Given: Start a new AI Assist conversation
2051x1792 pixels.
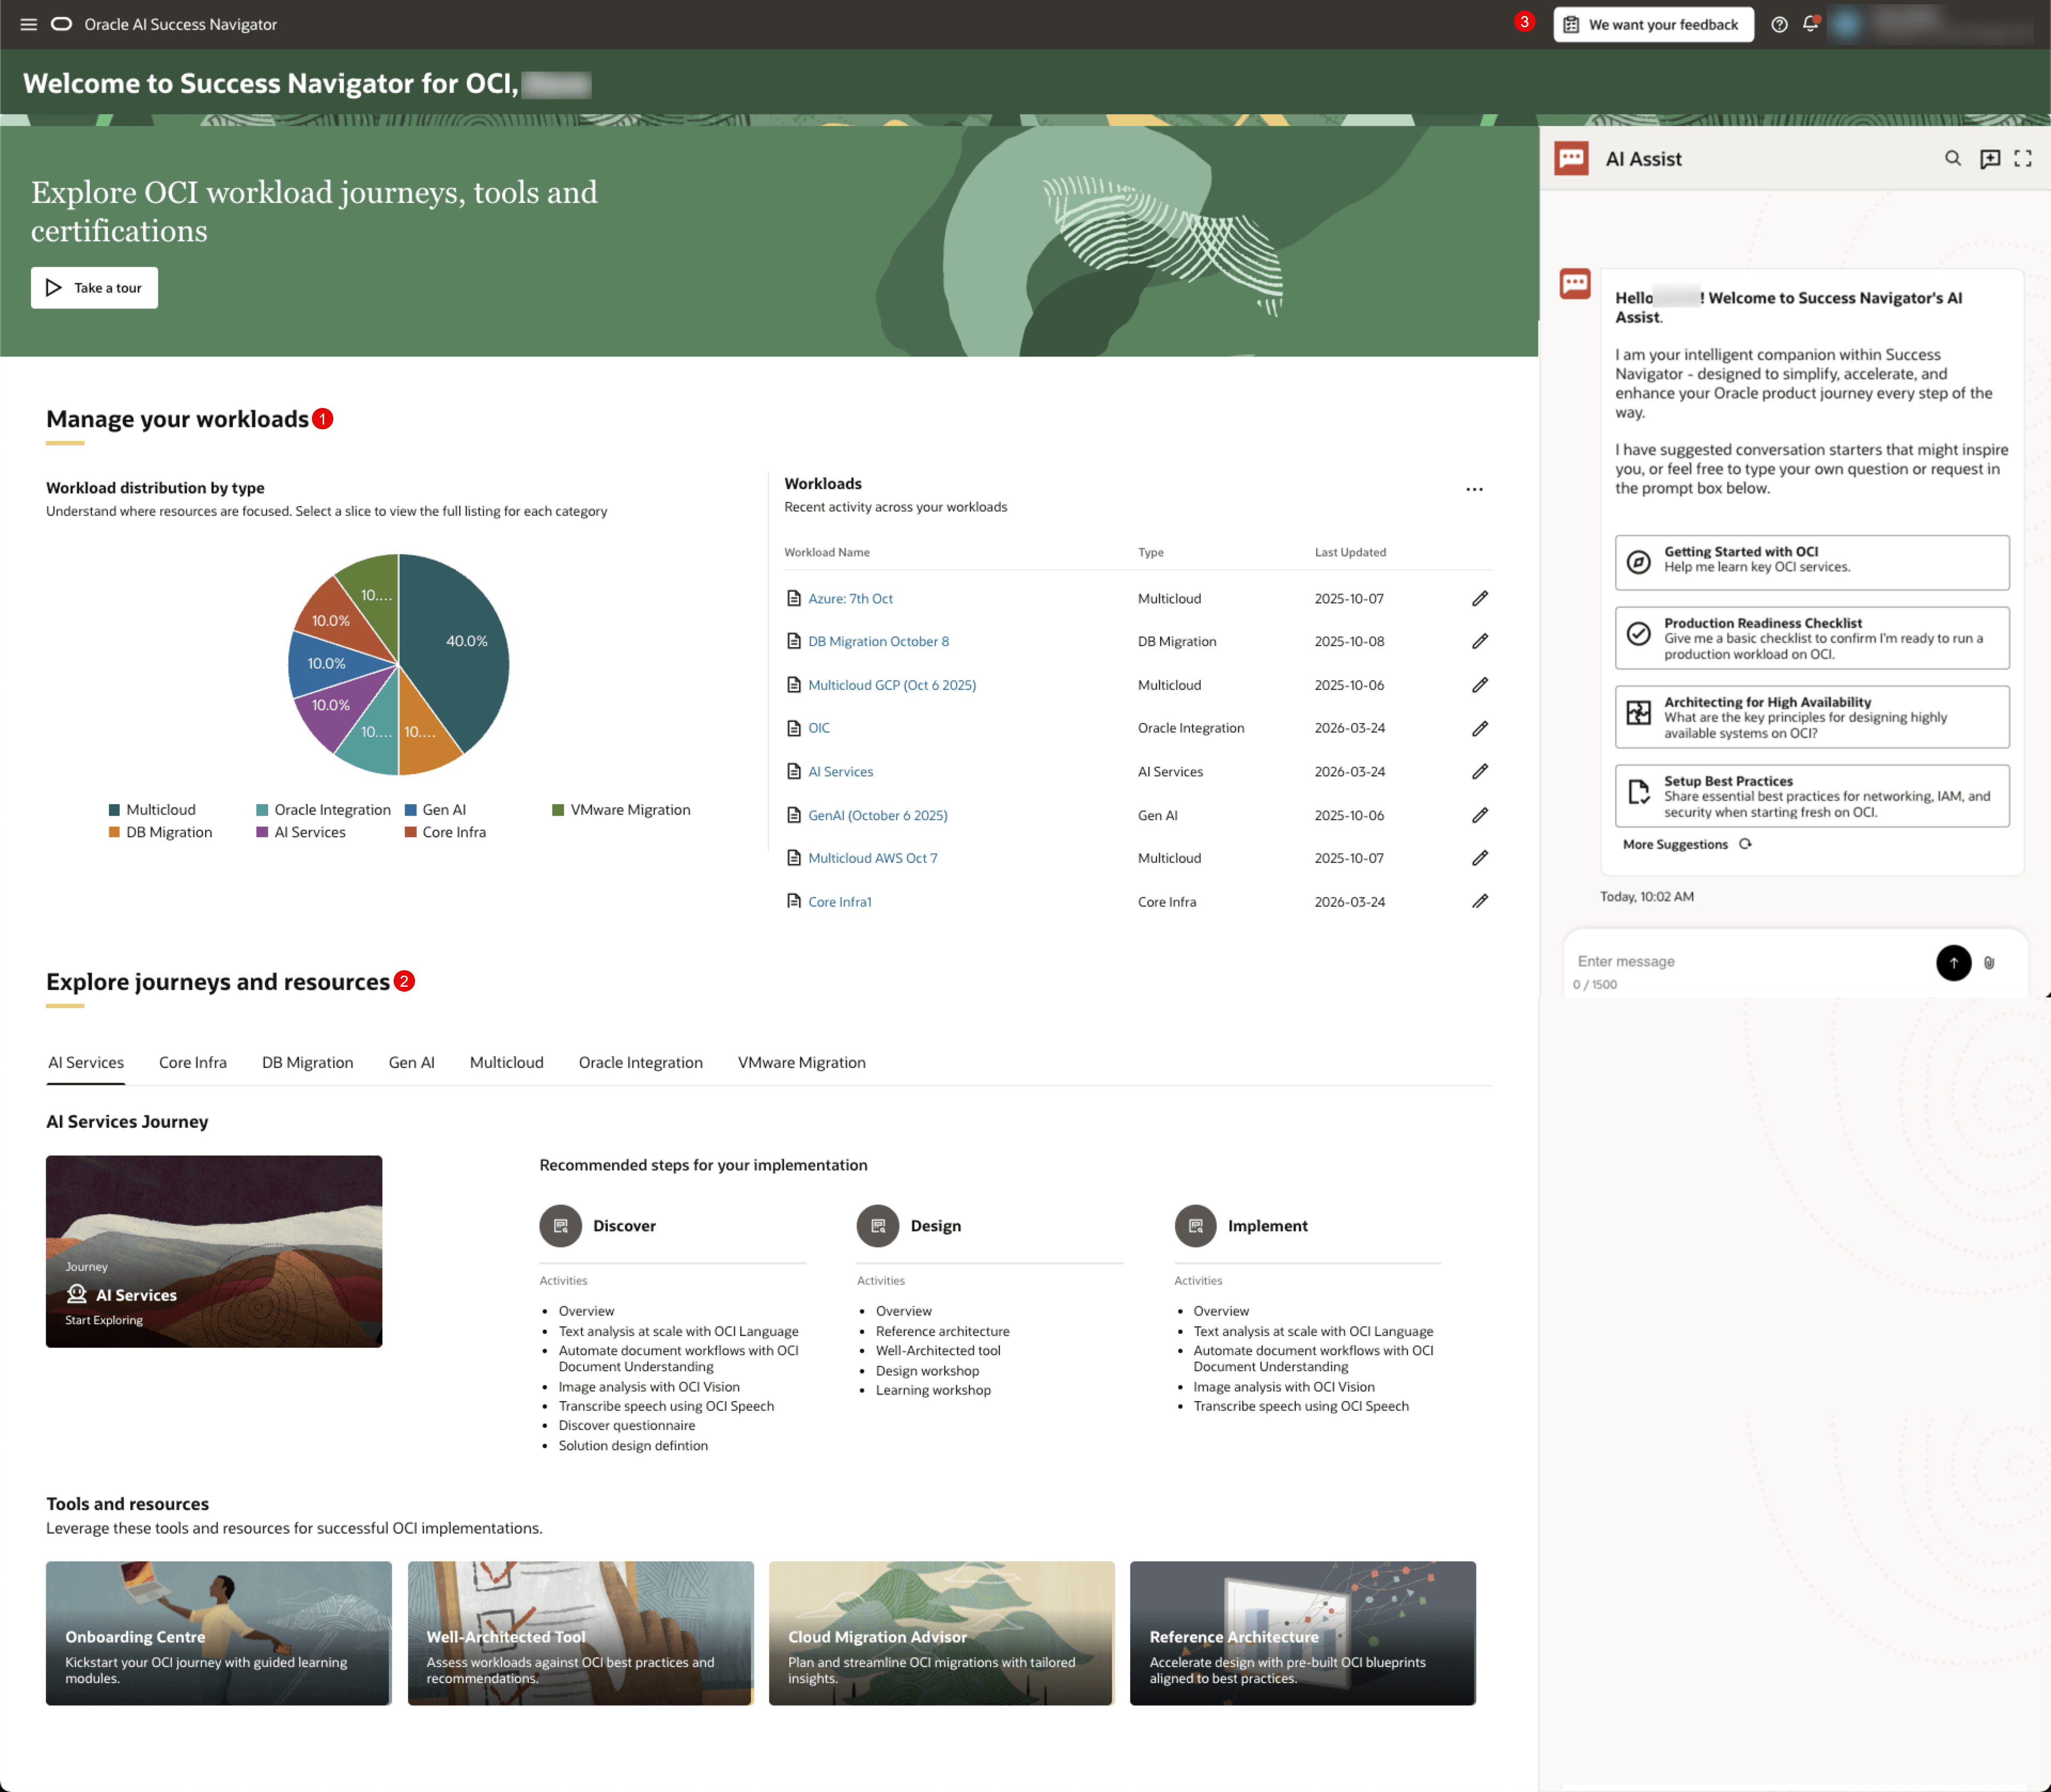Looking at the screenshot, I should pyautogui.click(x=1990, y=158).
